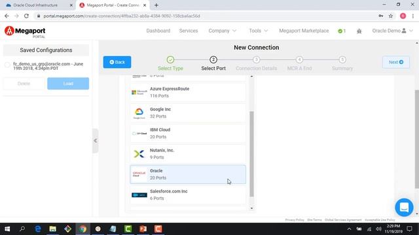Image resolution: width=419 pixels, height=235 pixels.
Task: Open the Global Services Agreement link
Action: pyautogui.click(x=343, y=220)
